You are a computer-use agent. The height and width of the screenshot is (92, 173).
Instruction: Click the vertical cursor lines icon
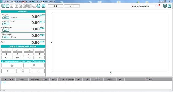[x=165, y=6]
